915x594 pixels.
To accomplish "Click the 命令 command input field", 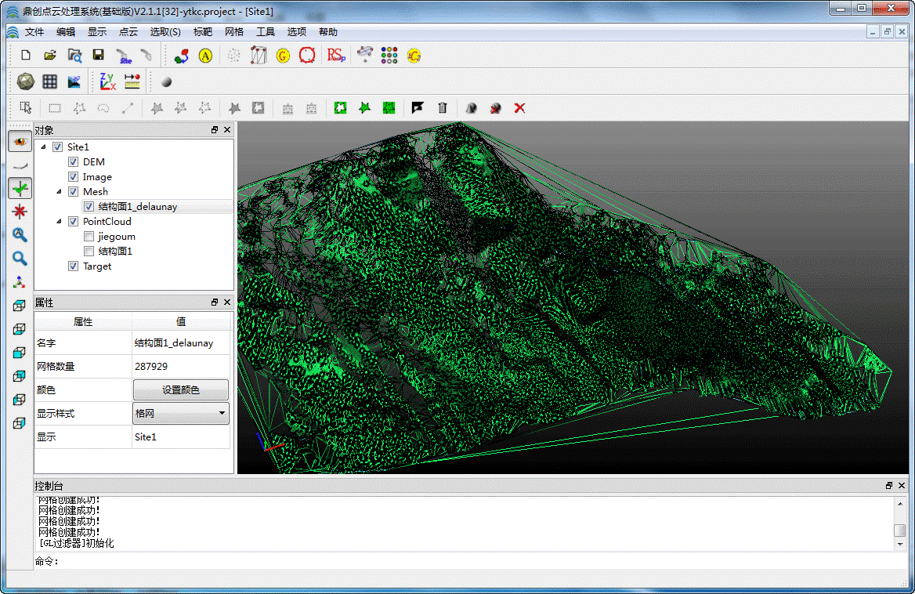I will tap(470, 561).
